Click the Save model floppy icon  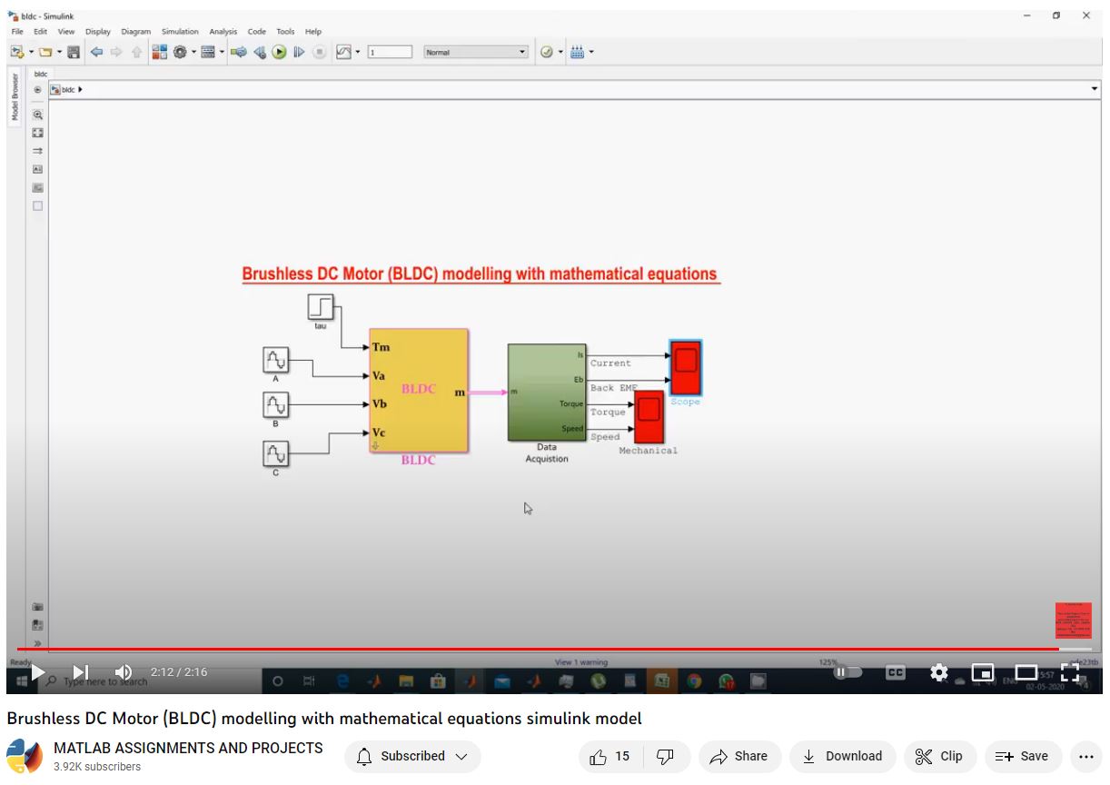(74, 53)
